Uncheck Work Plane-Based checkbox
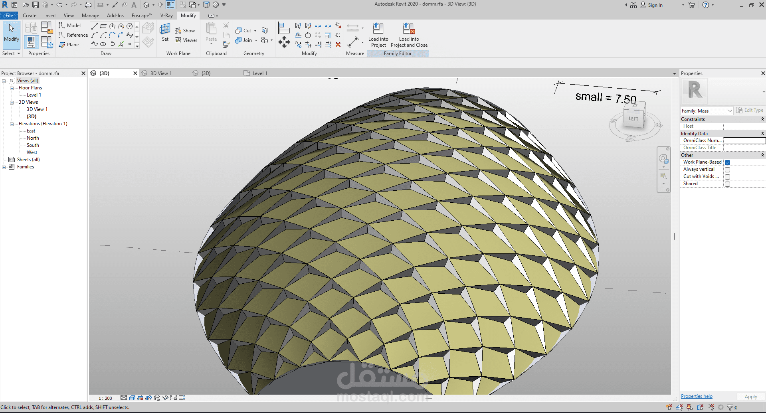 pyautogui.click(x=727, y=162)
